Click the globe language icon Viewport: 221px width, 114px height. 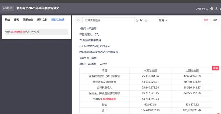[212, 9]
